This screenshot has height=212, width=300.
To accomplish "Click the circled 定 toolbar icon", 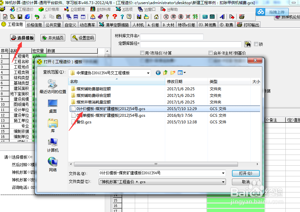I will coord(166,17).
